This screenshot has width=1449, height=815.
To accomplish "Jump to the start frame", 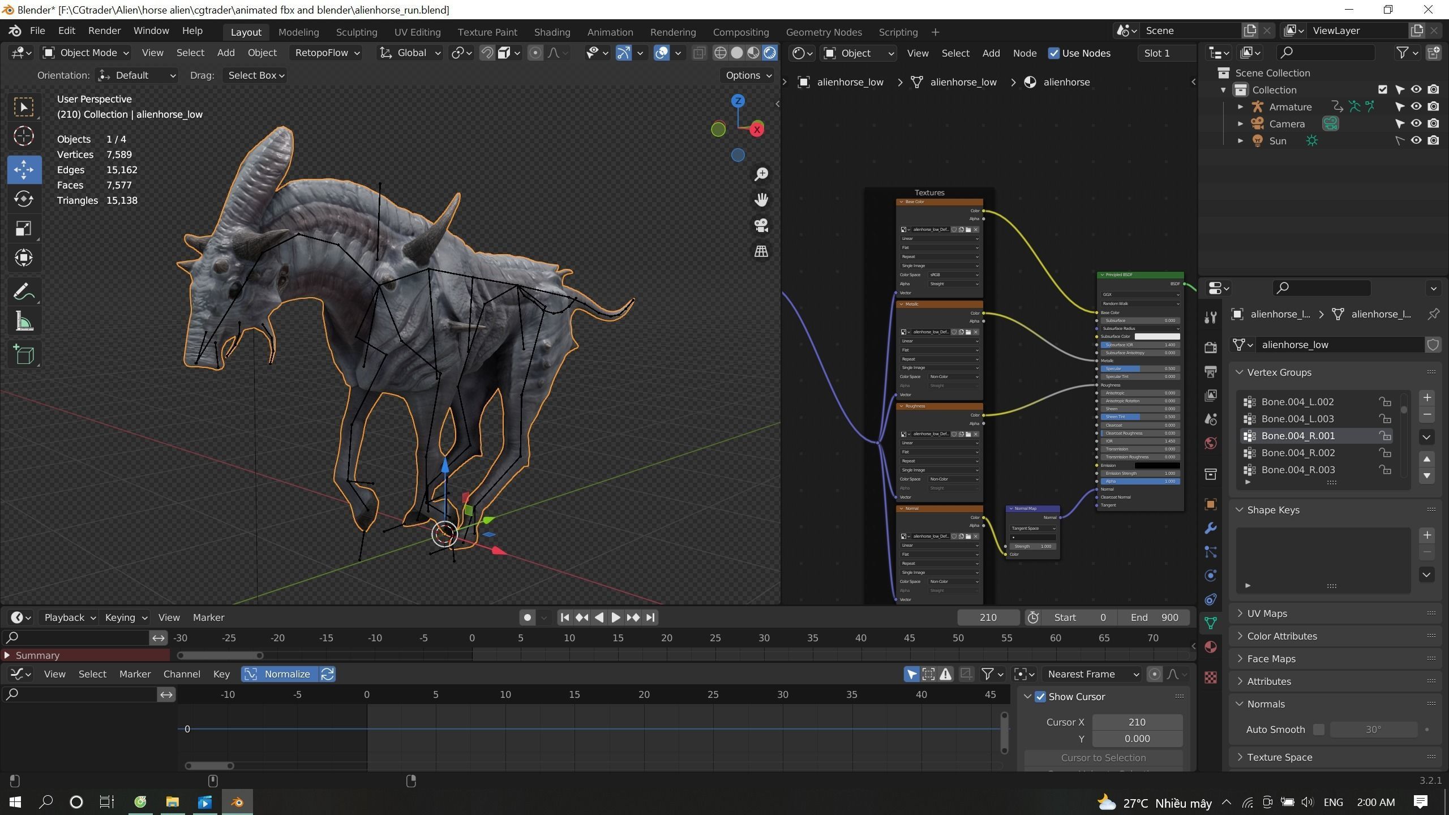I will coord(564,617).
